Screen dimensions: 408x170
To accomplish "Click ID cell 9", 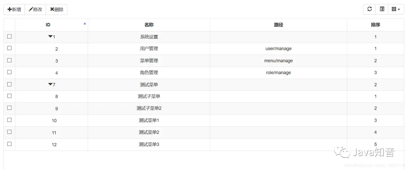I will pyautogui.click(x=51, y=109).
